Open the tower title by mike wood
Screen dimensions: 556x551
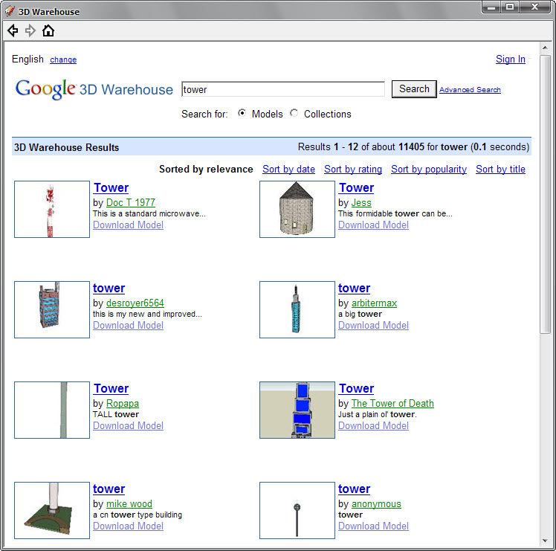[109, 489]
